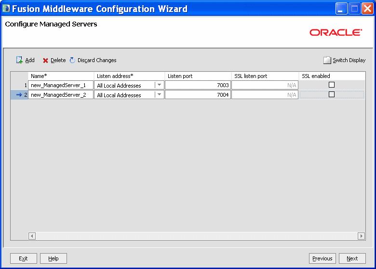
Task: Click the SSL listen port column header
Action: click(265, 76)
